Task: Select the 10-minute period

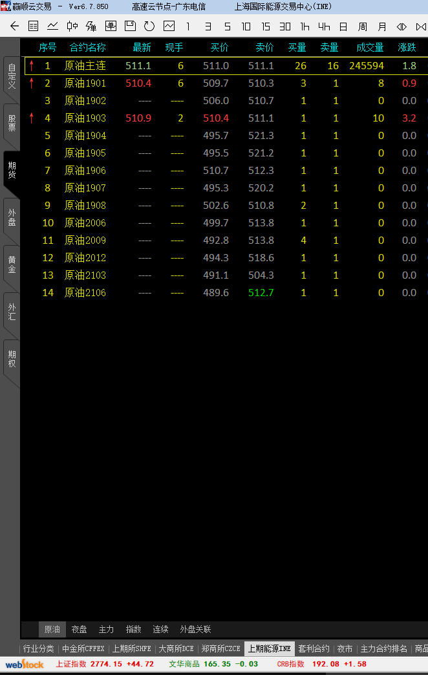Action: (x=246, y=27)
